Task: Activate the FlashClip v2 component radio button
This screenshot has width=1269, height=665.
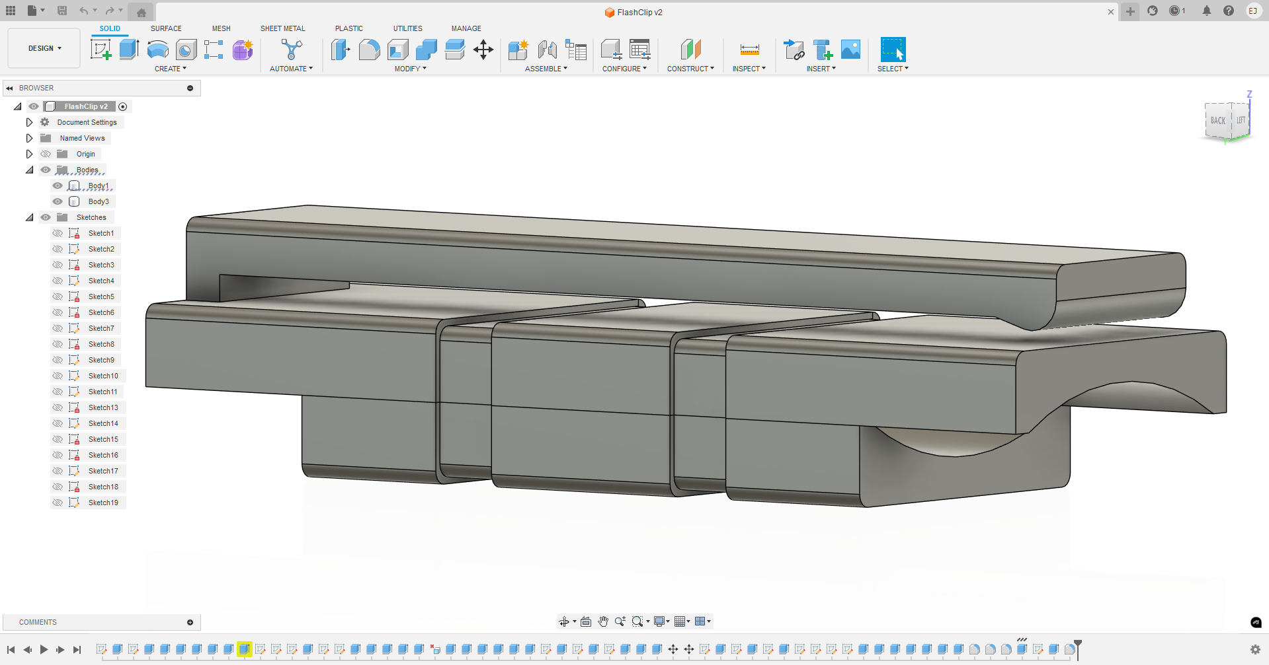Action: (123, 106)
